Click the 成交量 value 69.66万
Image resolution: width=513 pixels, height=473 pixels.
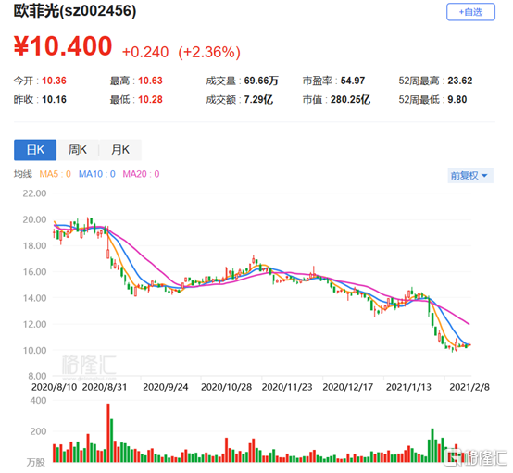click(261, 81)
